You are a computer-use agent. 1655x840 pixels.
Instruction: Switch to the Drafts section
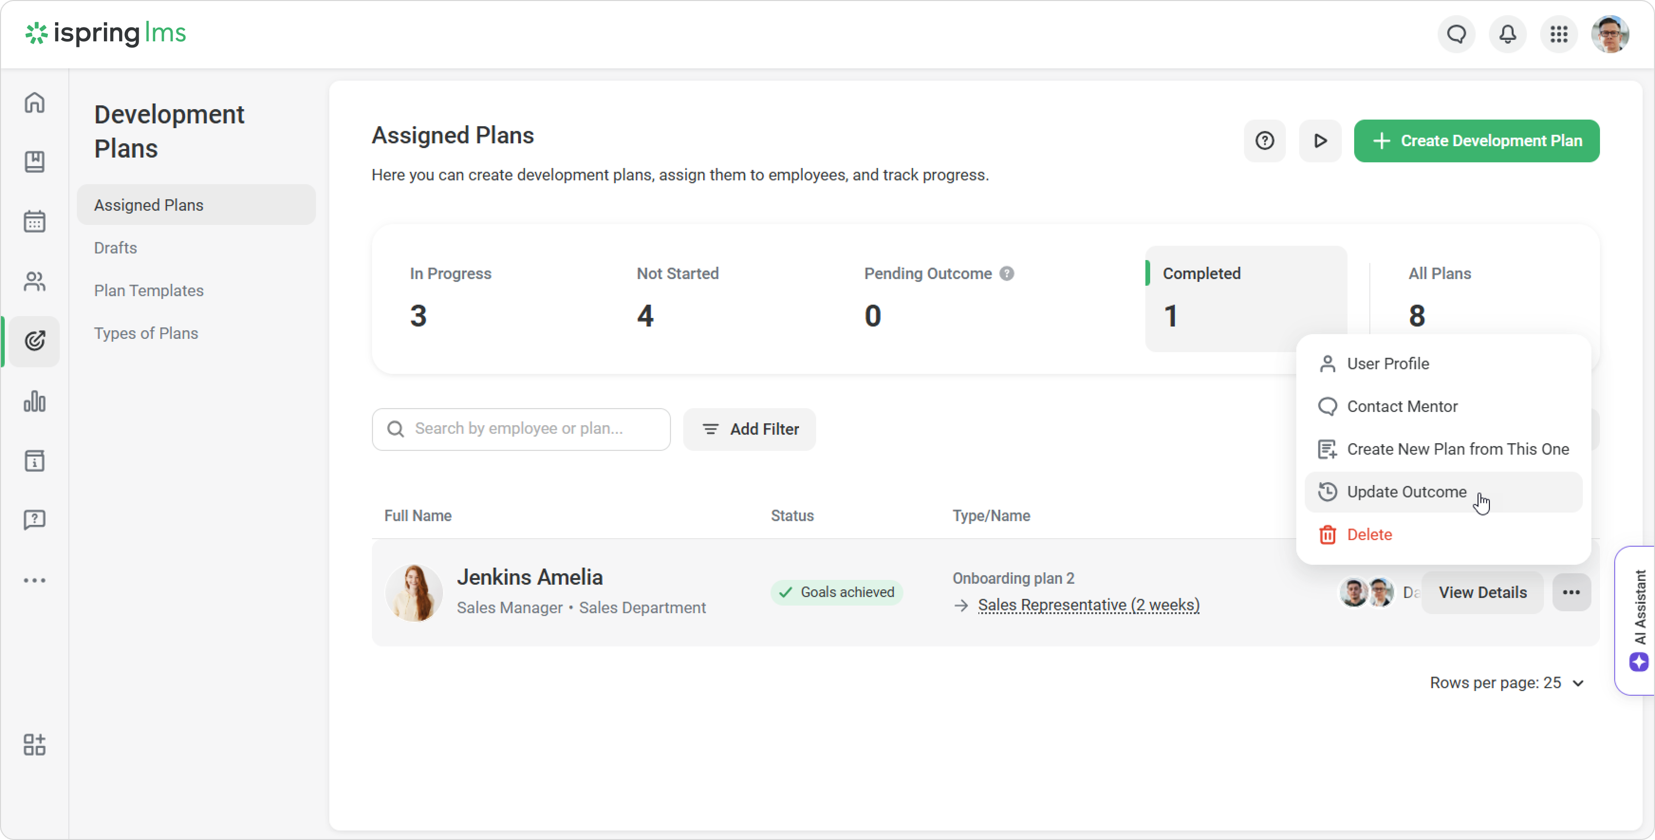pyautogui.click(x=116, y=247)
